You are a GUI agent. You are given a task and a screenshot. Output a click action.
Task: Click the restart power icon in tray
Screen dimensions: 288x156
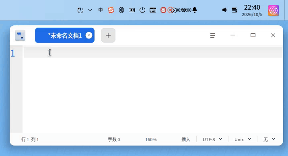(80, 10)
